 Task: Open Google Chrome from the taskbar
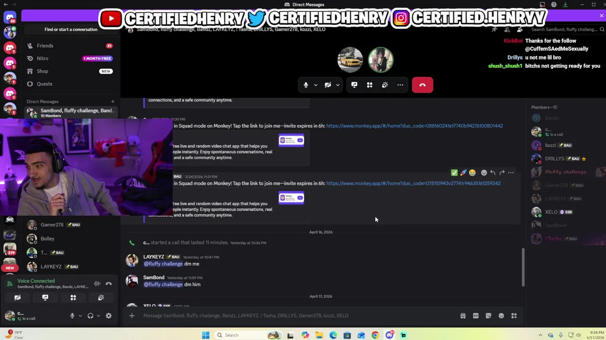[375, 335]
